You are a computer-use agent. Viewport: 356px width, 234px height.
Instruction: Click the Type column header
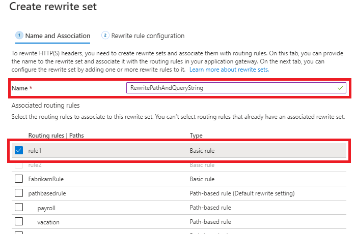click(x=196, y=136)
